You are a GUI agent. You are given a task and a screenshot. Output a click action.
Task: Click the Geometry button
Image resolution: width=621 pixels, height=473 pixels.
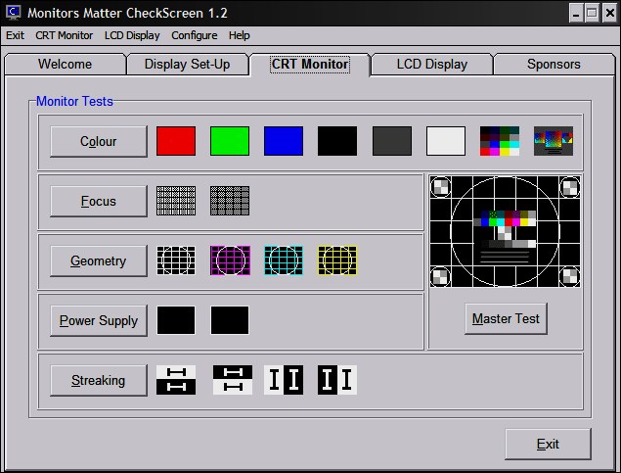pyautogui.click(x=99, y=260)
